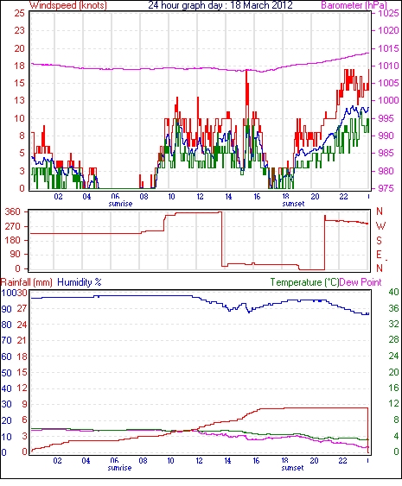
Task: Click the W compass label on the direction graph
Action: click(380, 226)
